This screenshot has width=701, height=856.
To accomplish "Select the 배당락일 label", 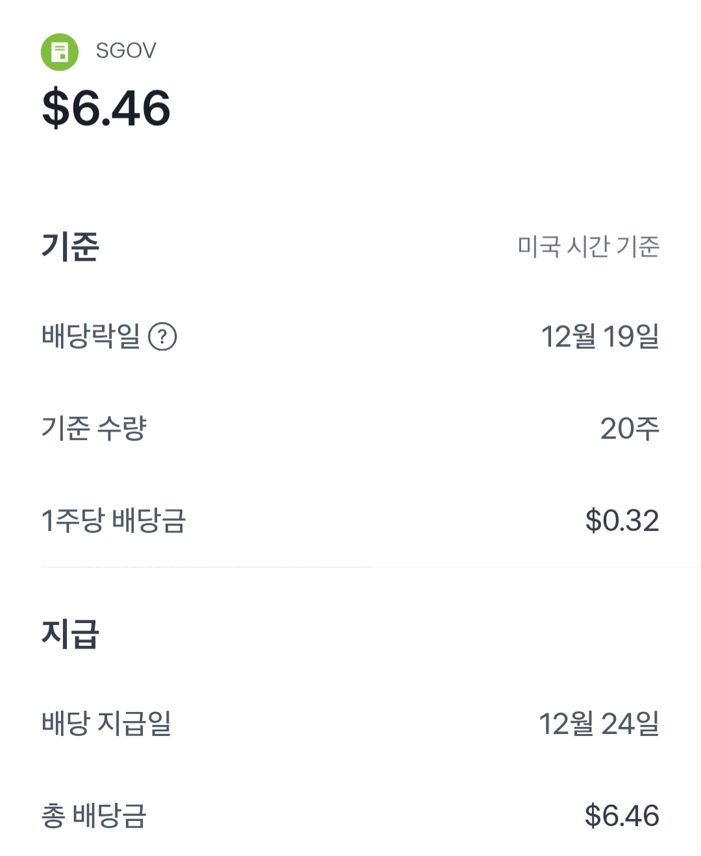I will pos(91,336).
